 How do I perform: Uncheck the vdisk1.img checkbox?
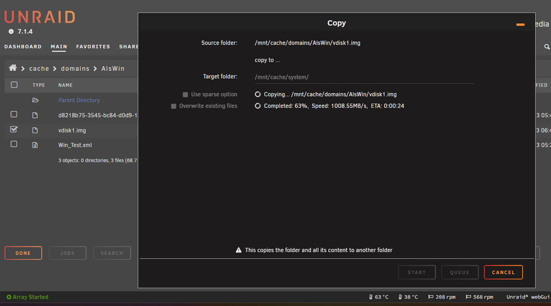pos(14,129)
